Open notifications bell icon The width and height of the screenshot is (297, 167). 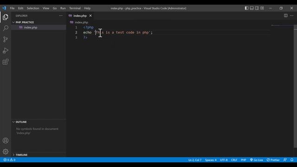pyautogui.click(x=292, y=160)
